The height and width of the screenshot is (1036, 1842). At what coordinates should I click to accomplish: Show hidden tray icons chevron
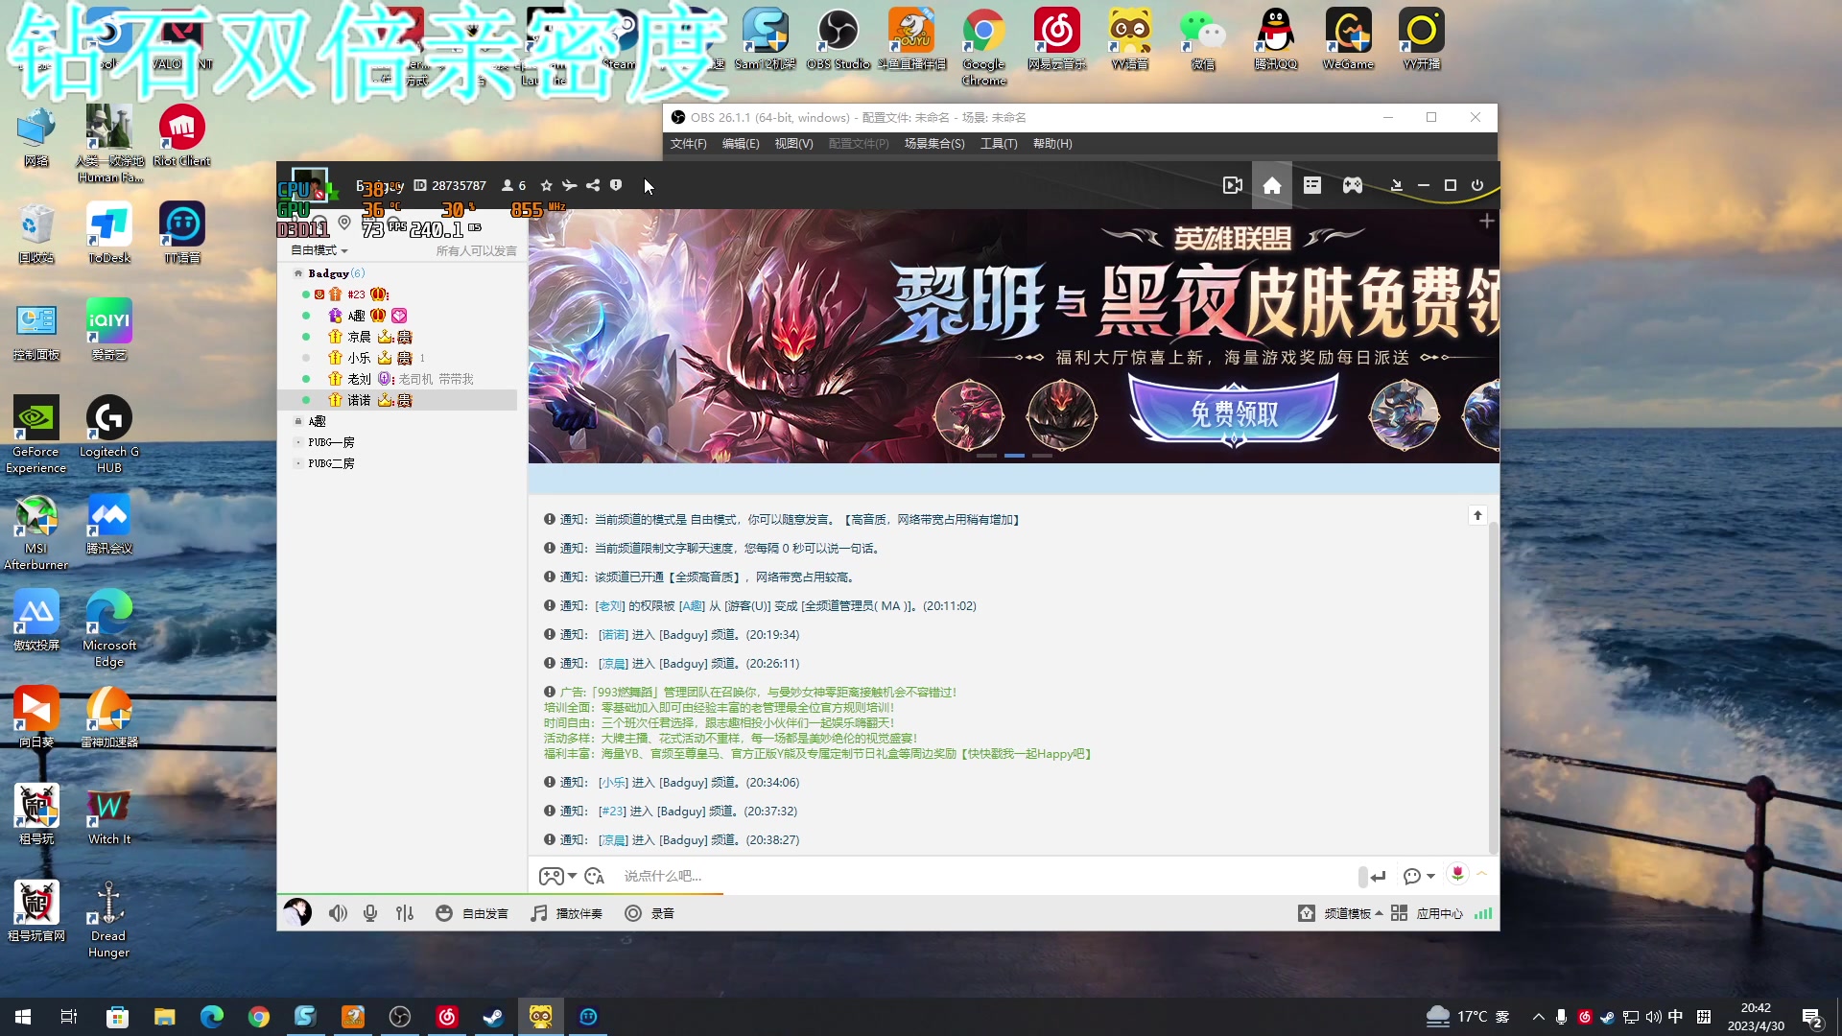[1538, 1017]
